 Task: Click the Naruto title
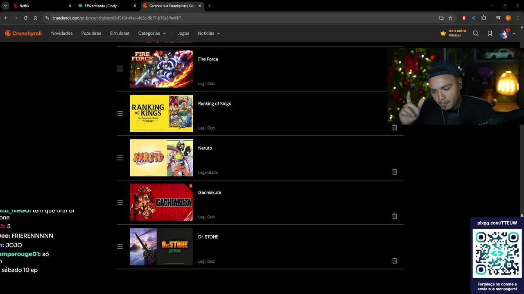(205, 148)
